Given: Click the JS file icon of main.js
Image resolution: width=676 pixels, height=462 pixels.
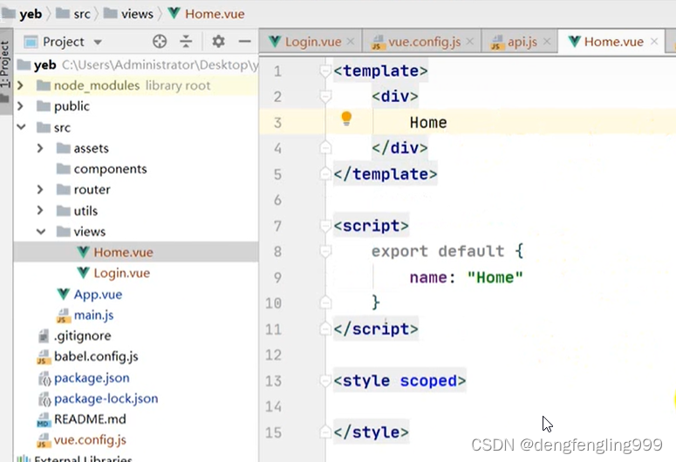Looking at the screenshot, I should point(64,316).
